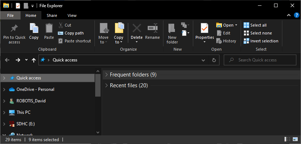Open the Copy to menu
301x144 pixels.
click(119, 33)
